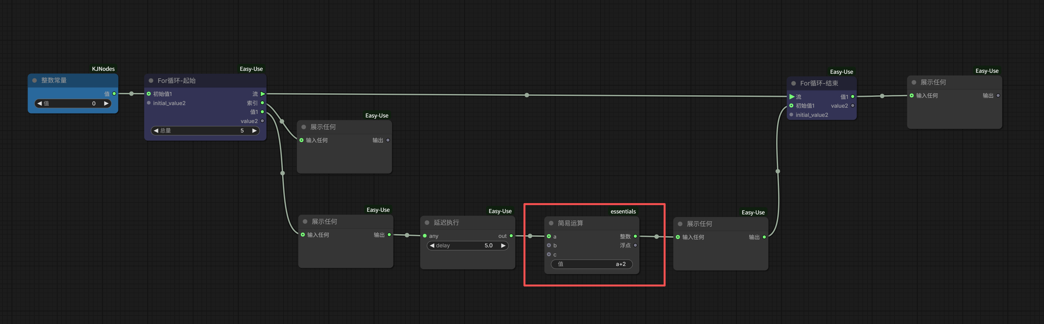Image resolution: width=1044 pixels, height=324 pixels.
Task: Click the 值 expression field showing a+2
Action: tap(591, 264)
